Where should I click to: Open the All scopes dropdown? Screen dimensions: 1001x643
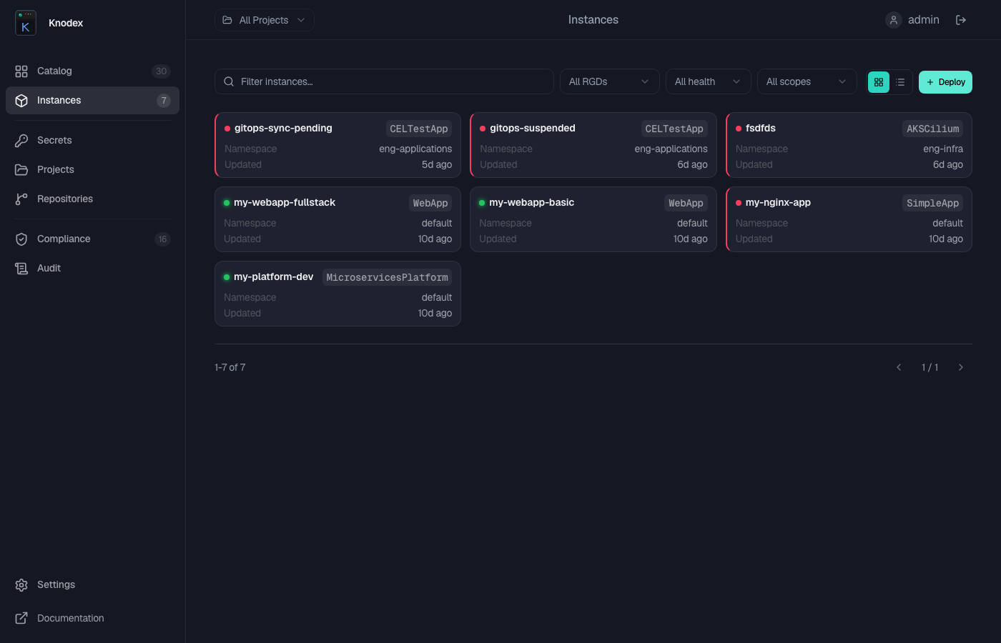click(807, 81)
